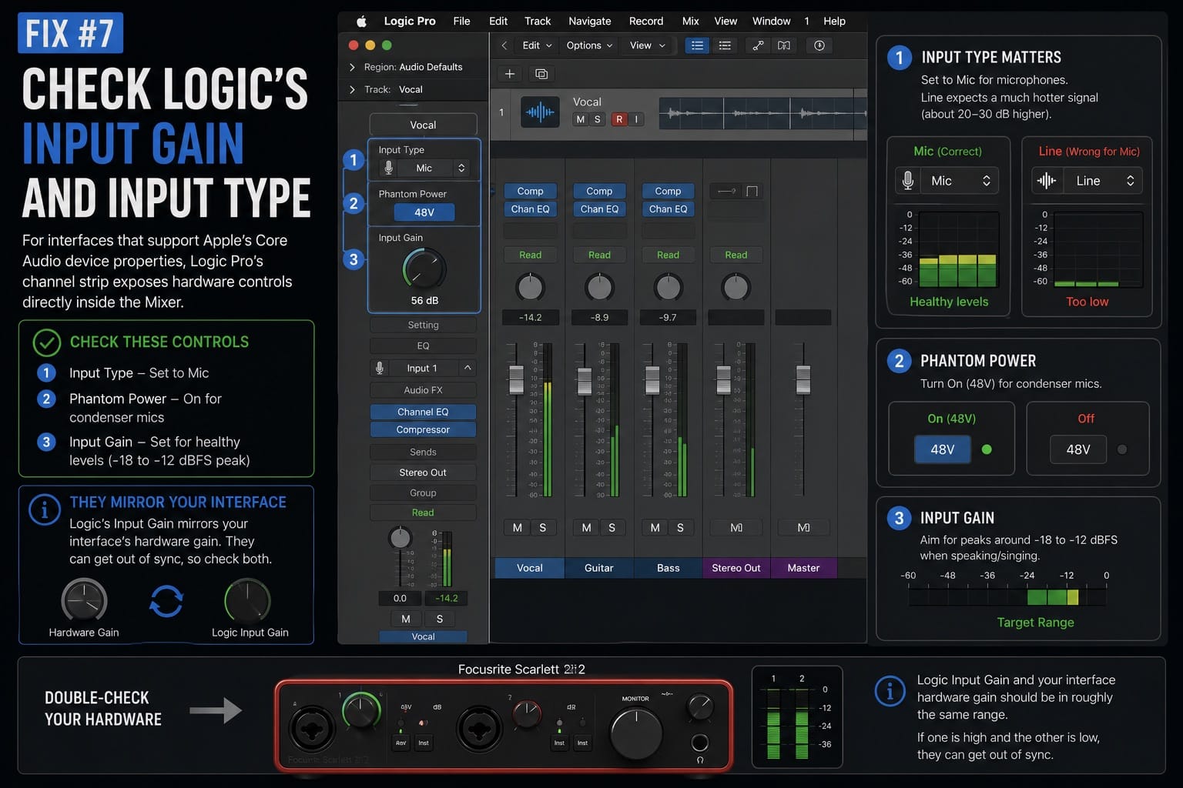This screenshot has height=788, width=1183.
Task: Open Comp plugin on Vocal mixer channel
Action: [x=530, y=191]
